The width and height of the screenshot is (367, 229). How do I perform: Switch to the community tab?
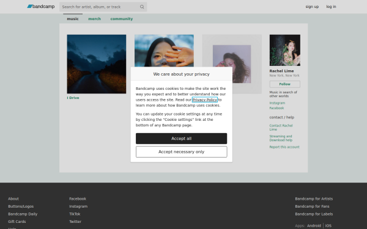pos(122,19)
